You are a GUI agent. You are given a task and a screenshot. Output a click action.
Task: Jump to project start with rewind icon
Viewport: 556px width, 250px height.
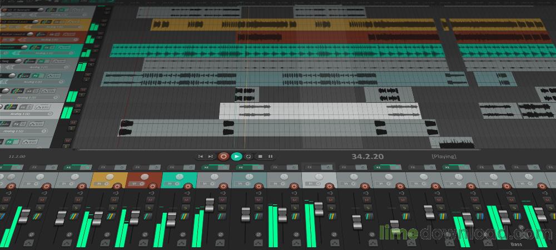[x=201, y=157]
